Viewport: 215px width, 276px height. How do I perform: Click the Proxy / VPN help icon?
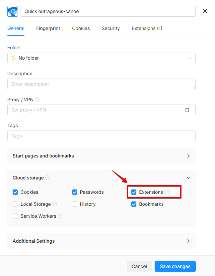(37, 100)
